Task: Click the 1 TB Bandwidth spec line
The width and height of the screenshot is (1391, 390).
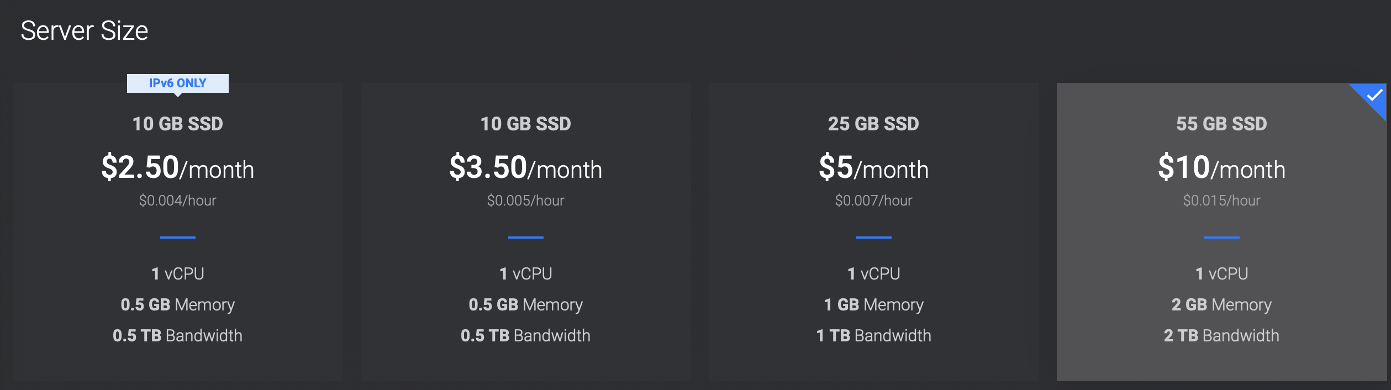Action: point(873,336)
